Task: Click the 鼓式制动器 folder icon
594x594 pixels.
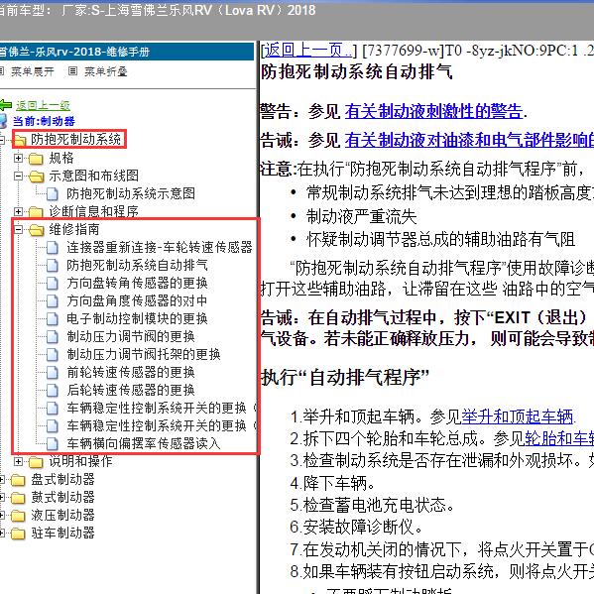Action: click(18, 498)
